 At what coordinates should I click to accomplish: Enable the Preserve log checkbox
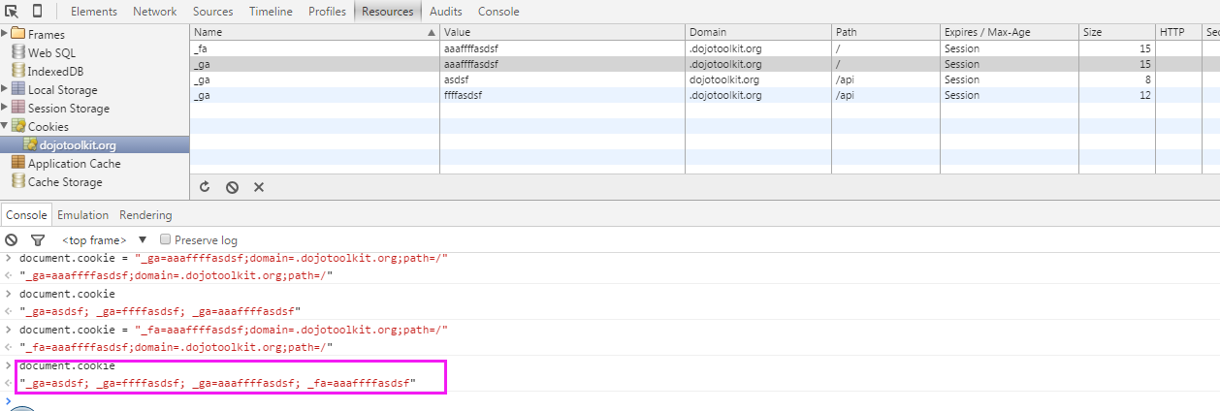pos(166,239)
